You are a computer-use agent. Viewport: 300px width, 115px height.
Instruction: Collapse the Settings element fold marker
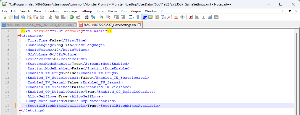(x=19, y=36)
